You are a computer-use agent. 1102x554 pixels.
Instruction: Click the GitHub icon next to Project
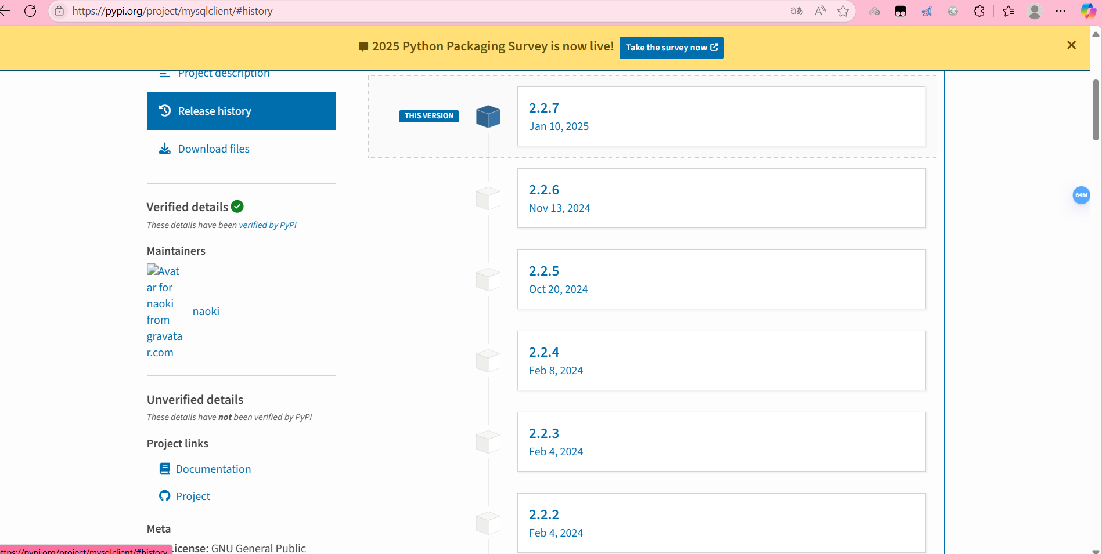pos(165,496)
